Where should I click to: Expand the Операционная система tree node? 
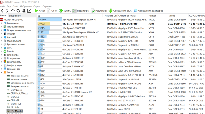click(1, 30)
